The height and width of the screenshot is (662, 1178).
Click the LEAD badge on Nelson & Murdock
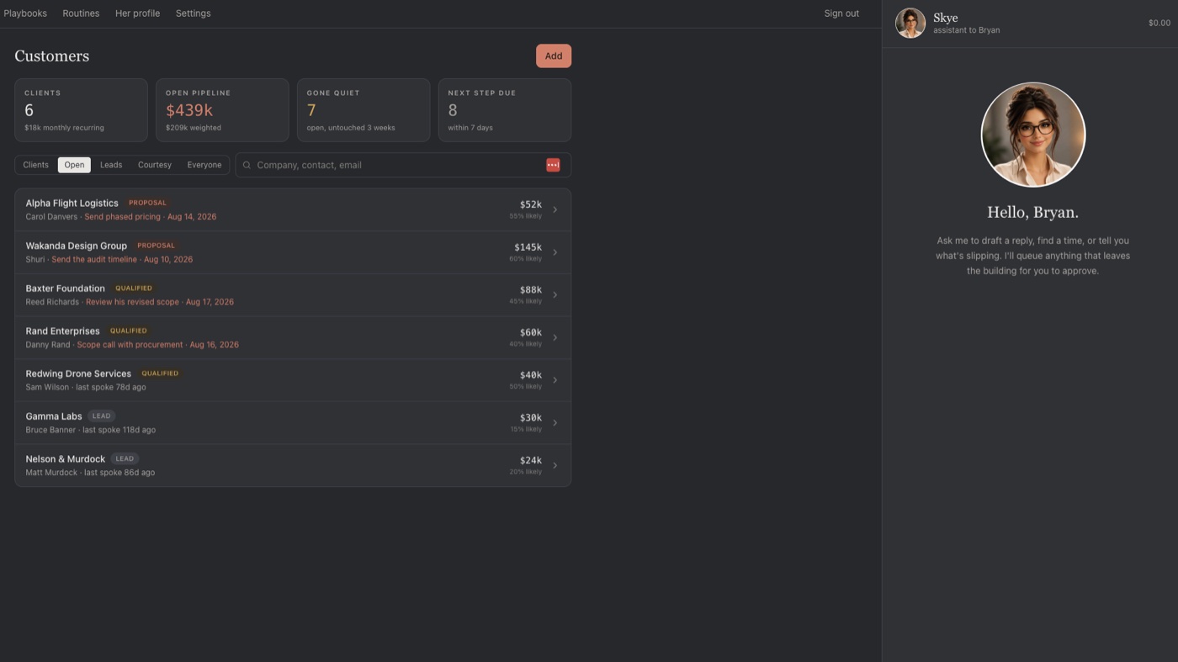(125, 459)
